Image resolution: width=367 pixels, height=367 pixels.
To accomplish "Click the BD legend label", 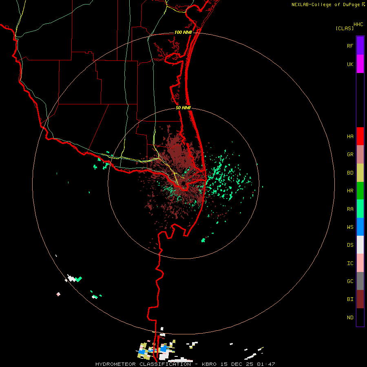I will coord(350,173).
